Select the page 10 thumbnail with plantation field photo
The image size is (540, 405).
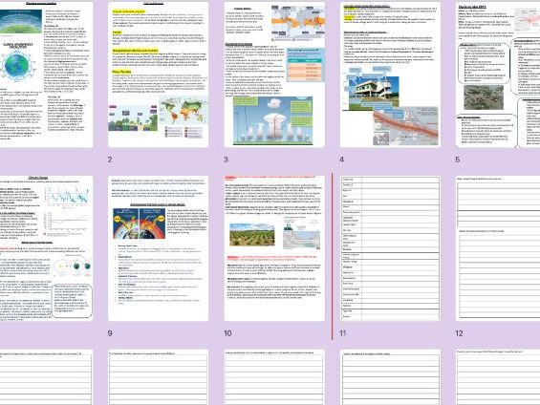(x=274, y=248)
